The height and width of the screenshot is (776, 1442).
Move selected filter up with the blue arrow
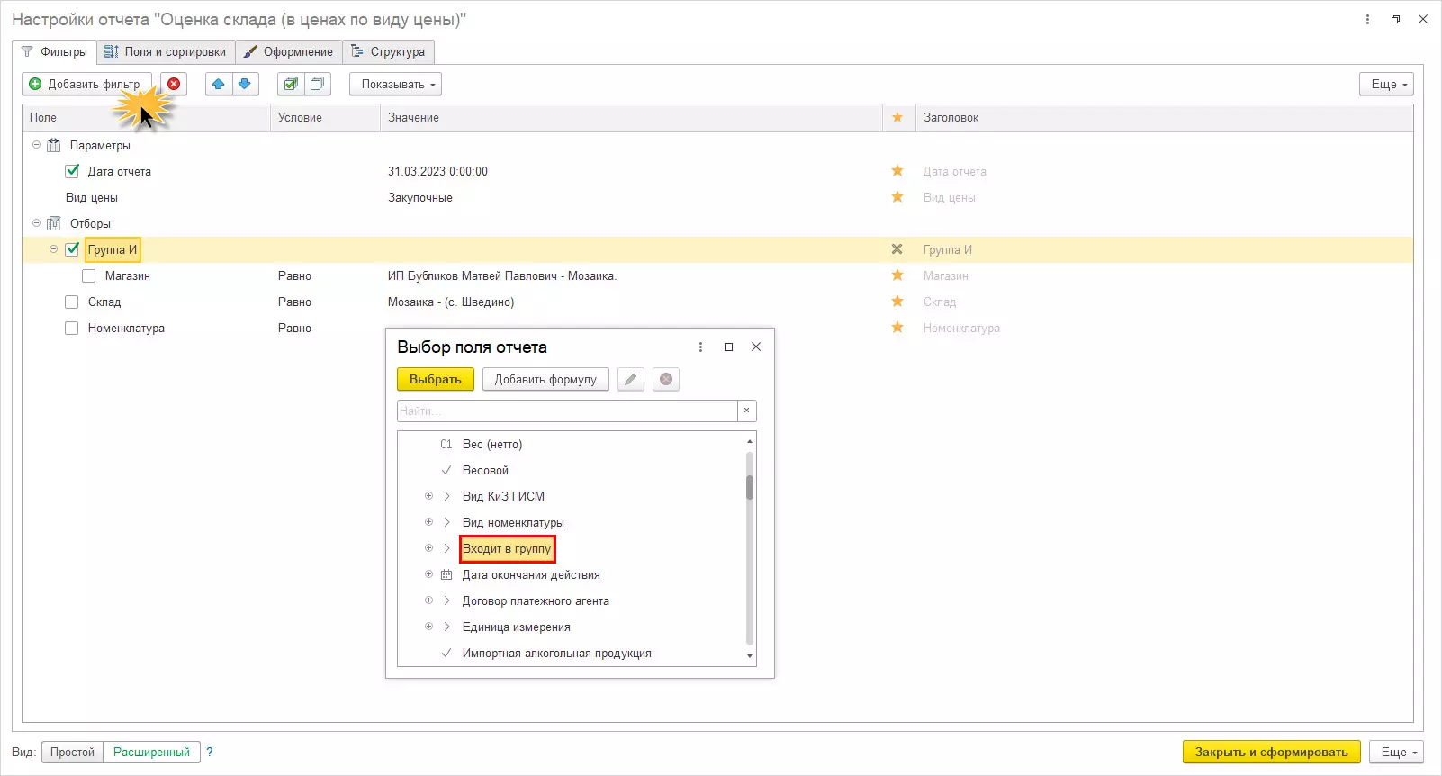point(218,84)
